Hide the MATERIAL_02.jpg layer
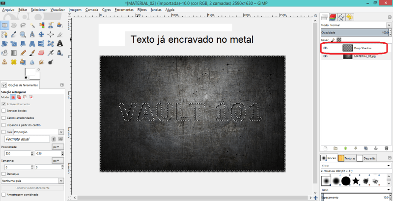Image resolution: width=393 pixels, height=201 pixels. [325, 57]
